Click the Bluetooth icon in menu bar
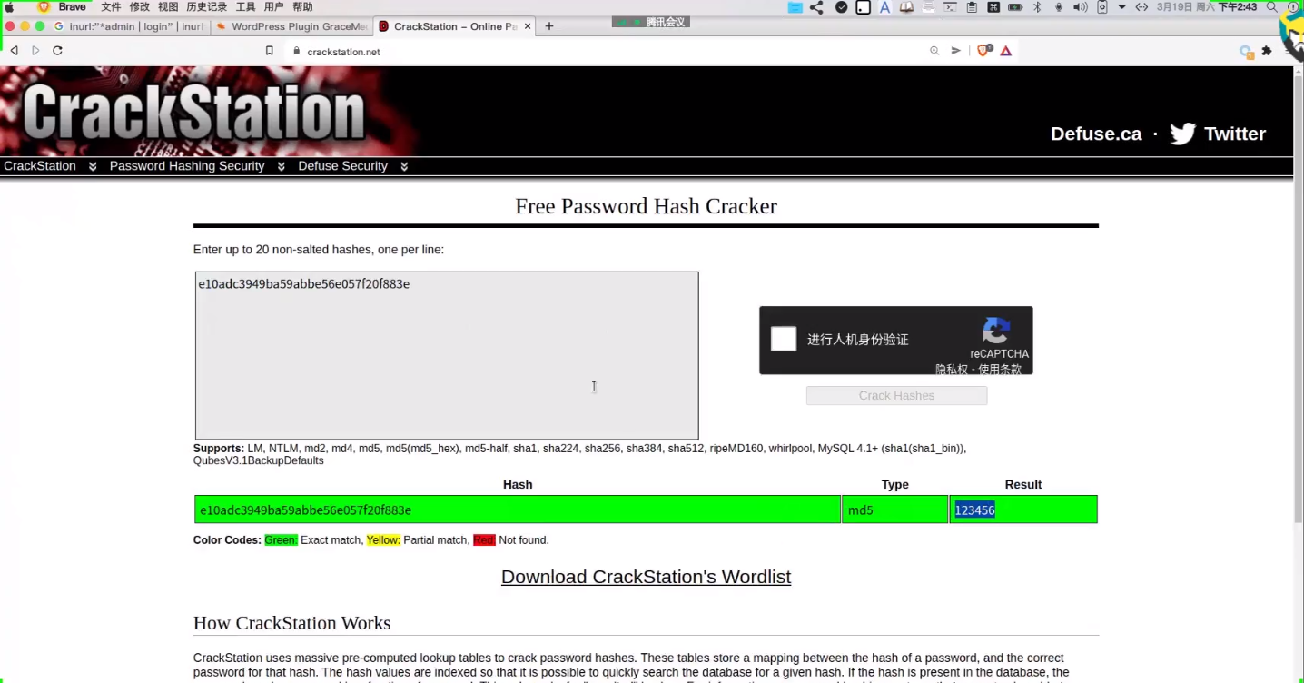 click(1037, 7)
